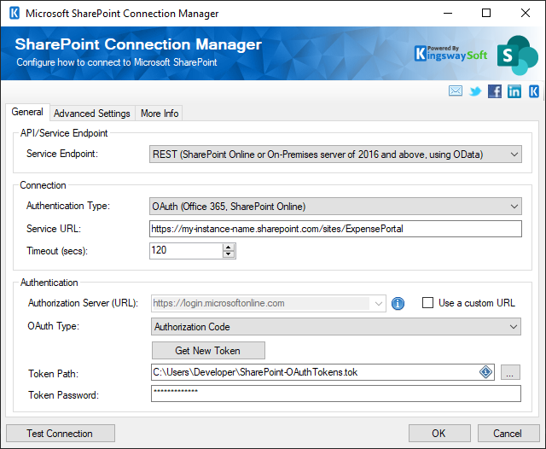This screenshot has height=449, width=546.
Task: Increase Timeout with the up stepper arrow
Action: click(229, 248)
